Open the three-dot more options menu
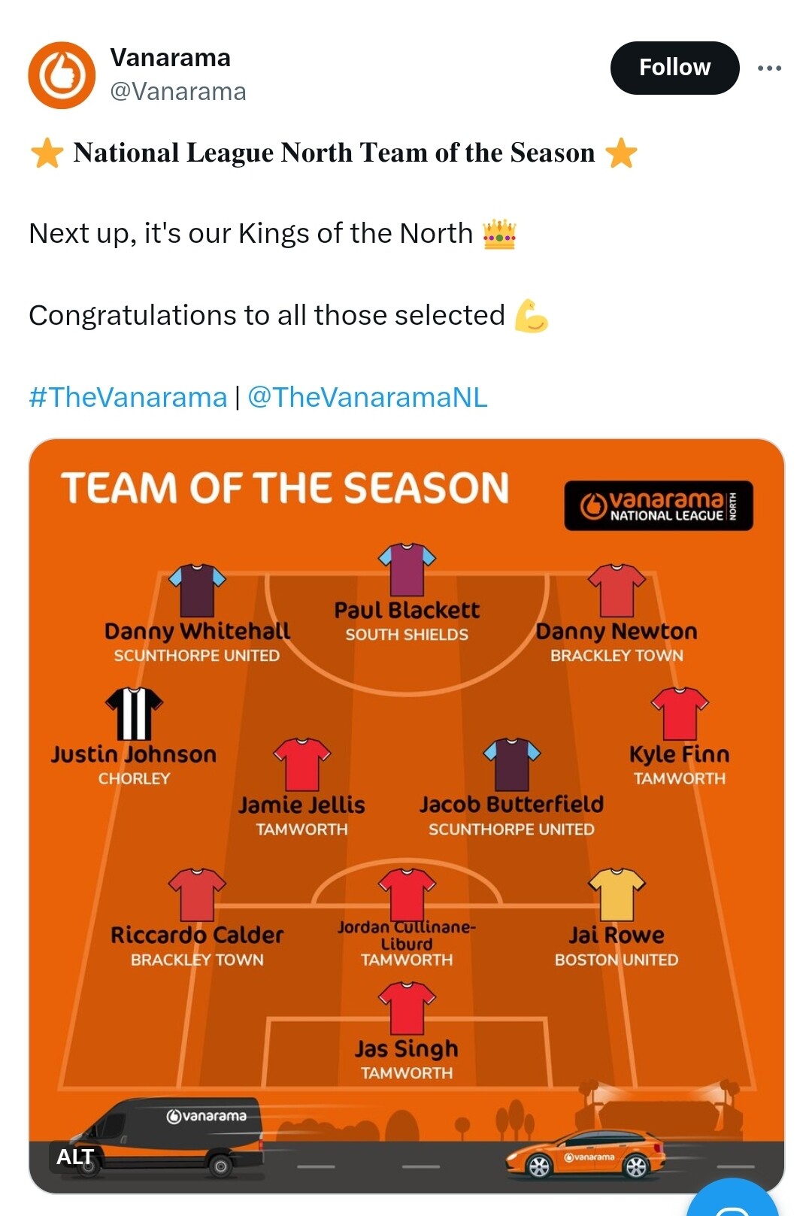The image size is (812, 1216). pos(769,68)
